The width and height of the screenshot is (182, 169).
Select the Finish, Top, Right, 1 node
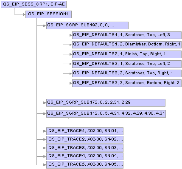[x=127, y=54]
